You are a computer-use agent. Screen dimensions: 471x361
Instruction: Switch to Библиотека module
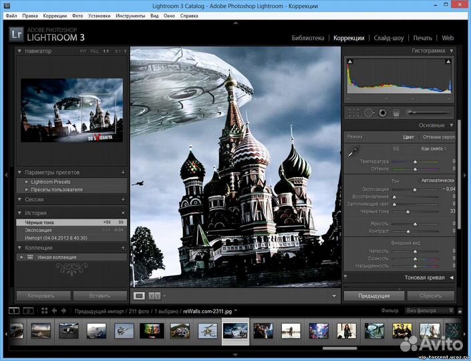click(x=308, y=38)
